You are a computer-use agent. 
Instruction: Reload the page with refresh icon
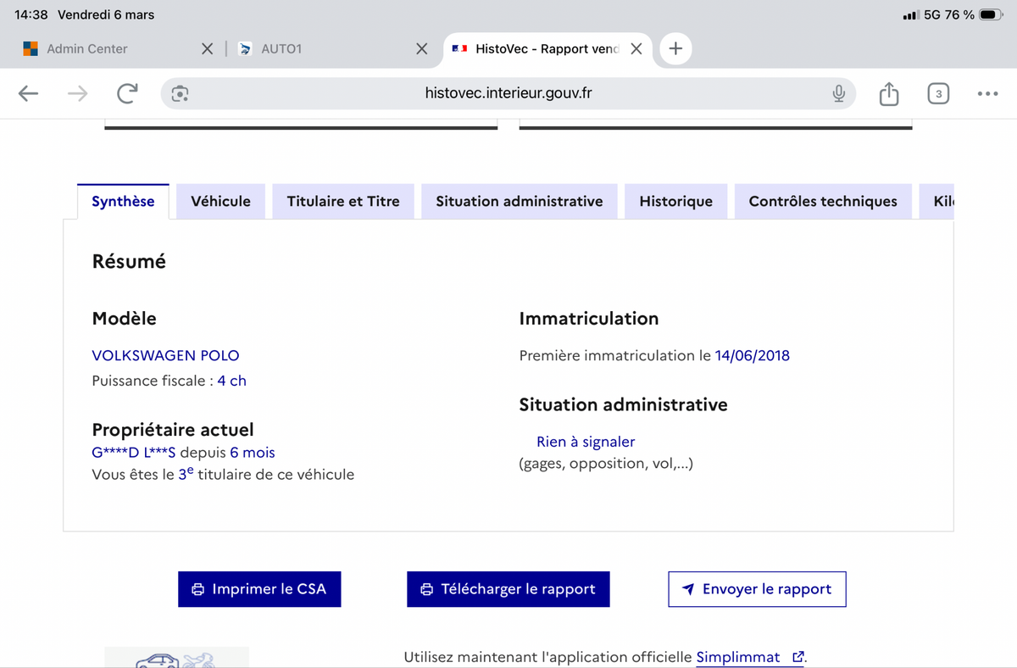(x=127, y=93)
